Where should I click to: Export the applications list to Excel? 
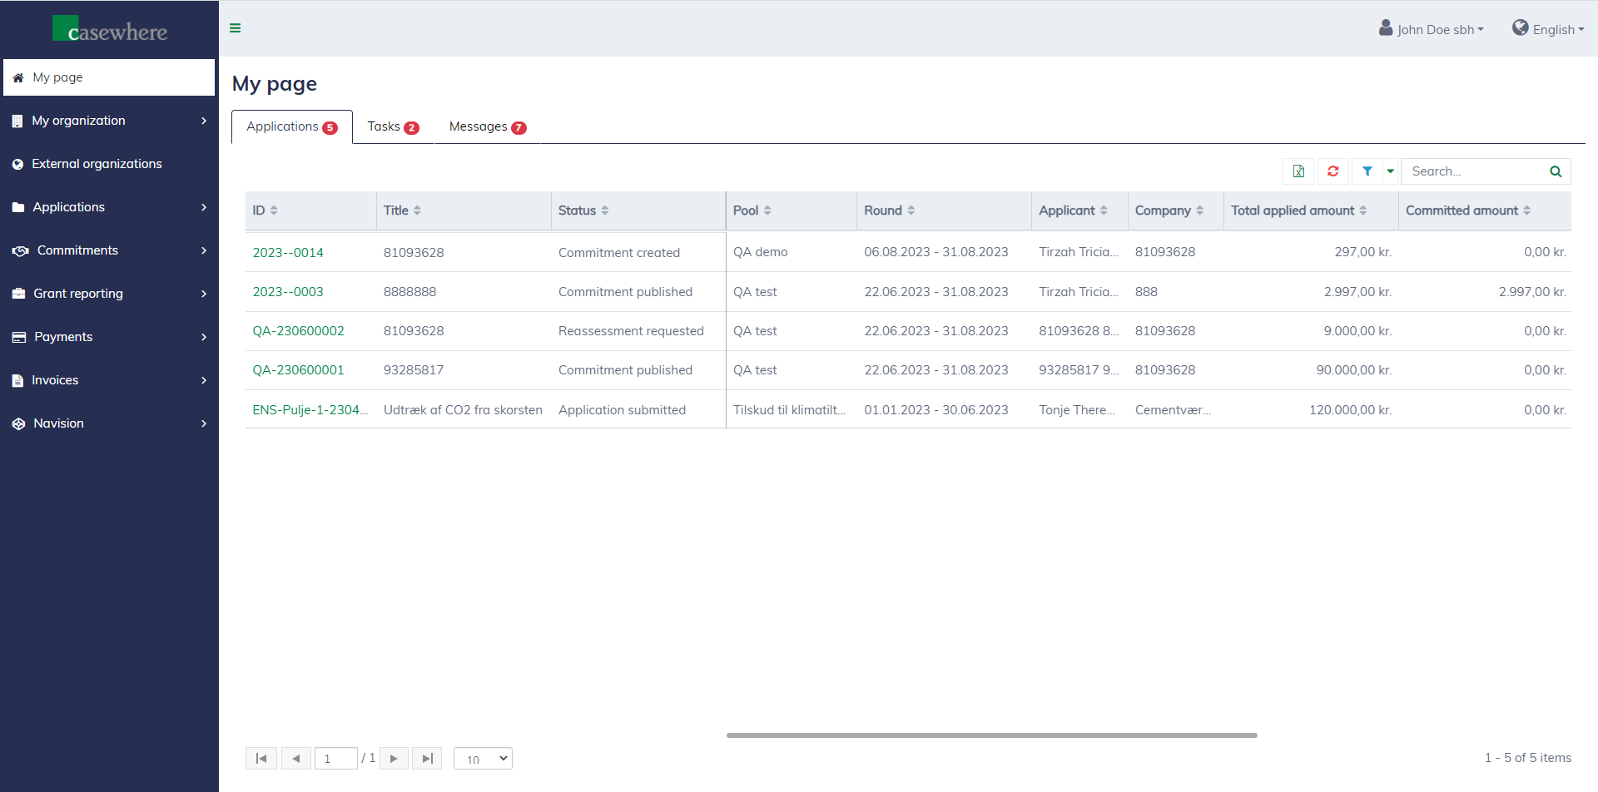[x=1298, y=171]
